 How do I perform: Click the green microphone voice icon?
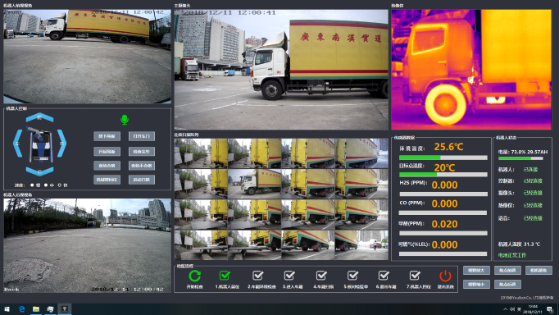pos(124,120)
